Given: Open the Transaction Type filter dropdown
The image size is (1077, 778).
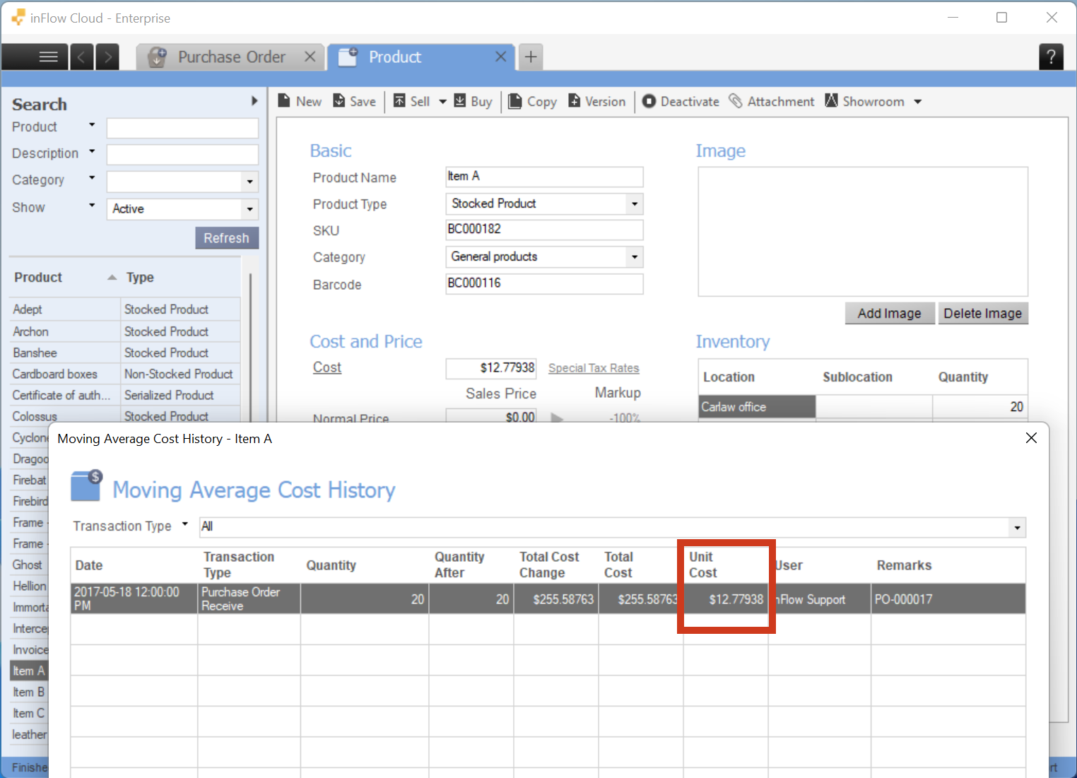Looking at the screenshot, I should pos(1017,527).
